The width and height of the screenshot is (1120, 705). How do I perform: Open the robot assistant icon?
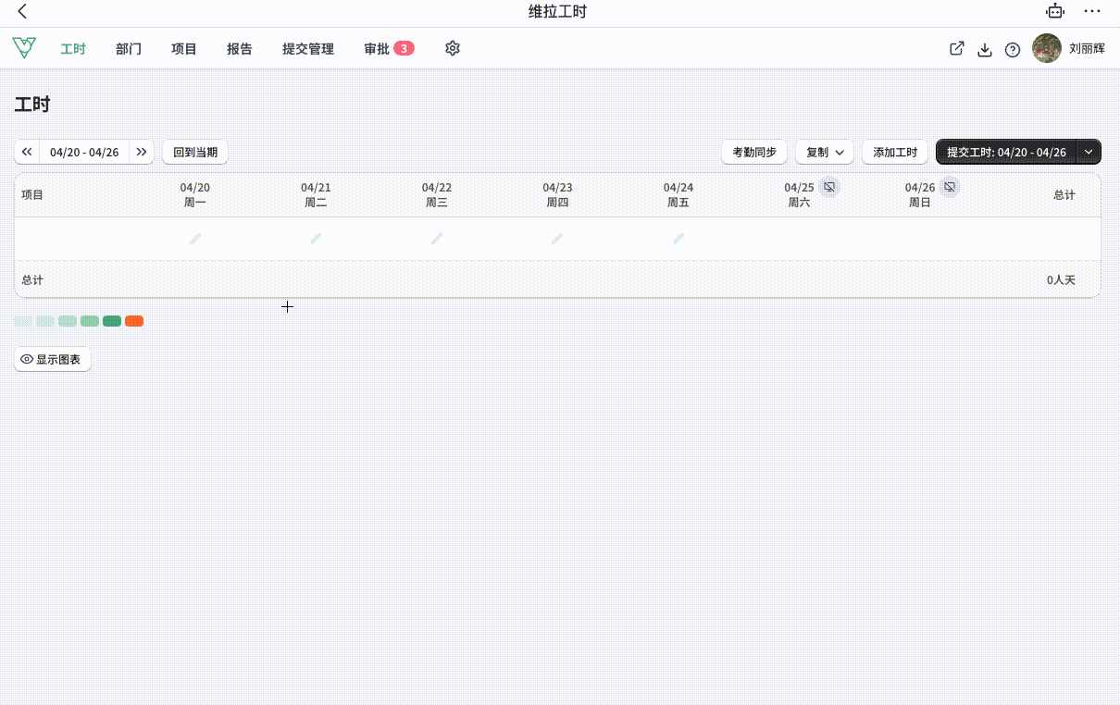[x=1054, y=12]
